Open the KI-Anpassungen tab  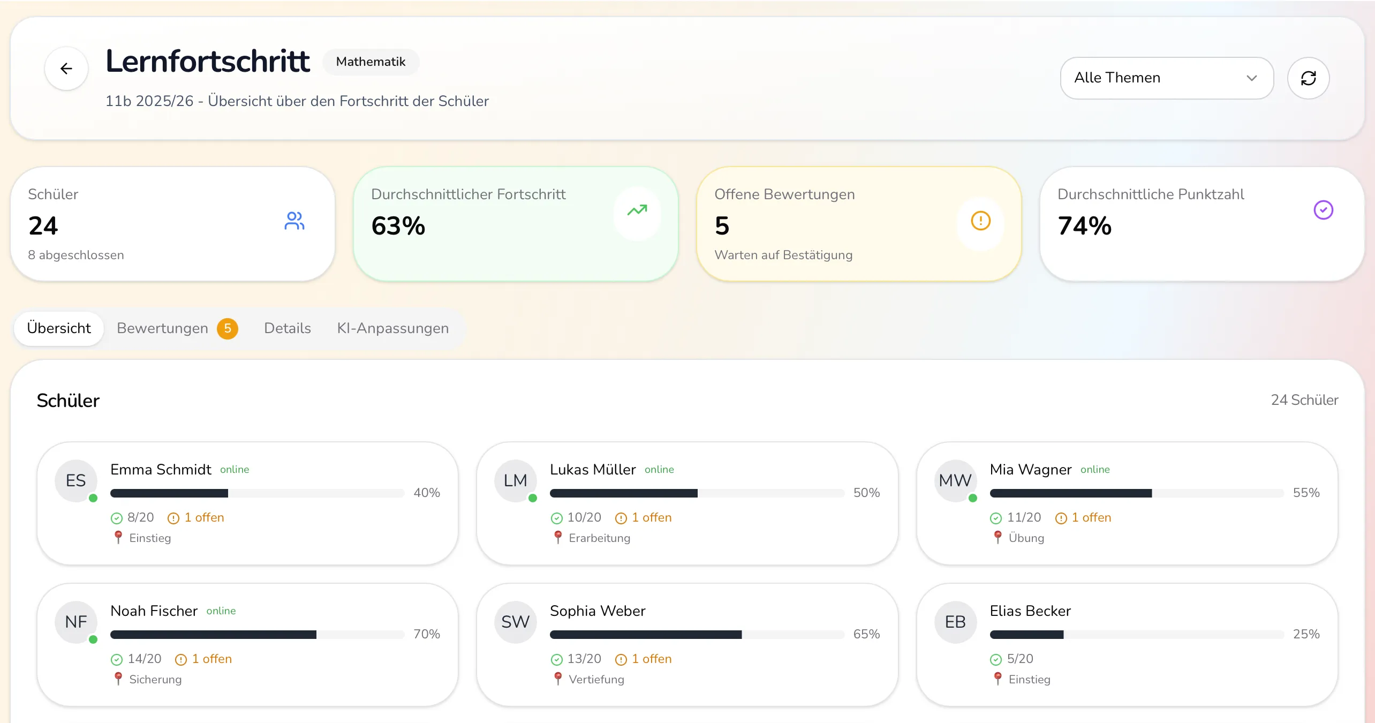(392, 328)
